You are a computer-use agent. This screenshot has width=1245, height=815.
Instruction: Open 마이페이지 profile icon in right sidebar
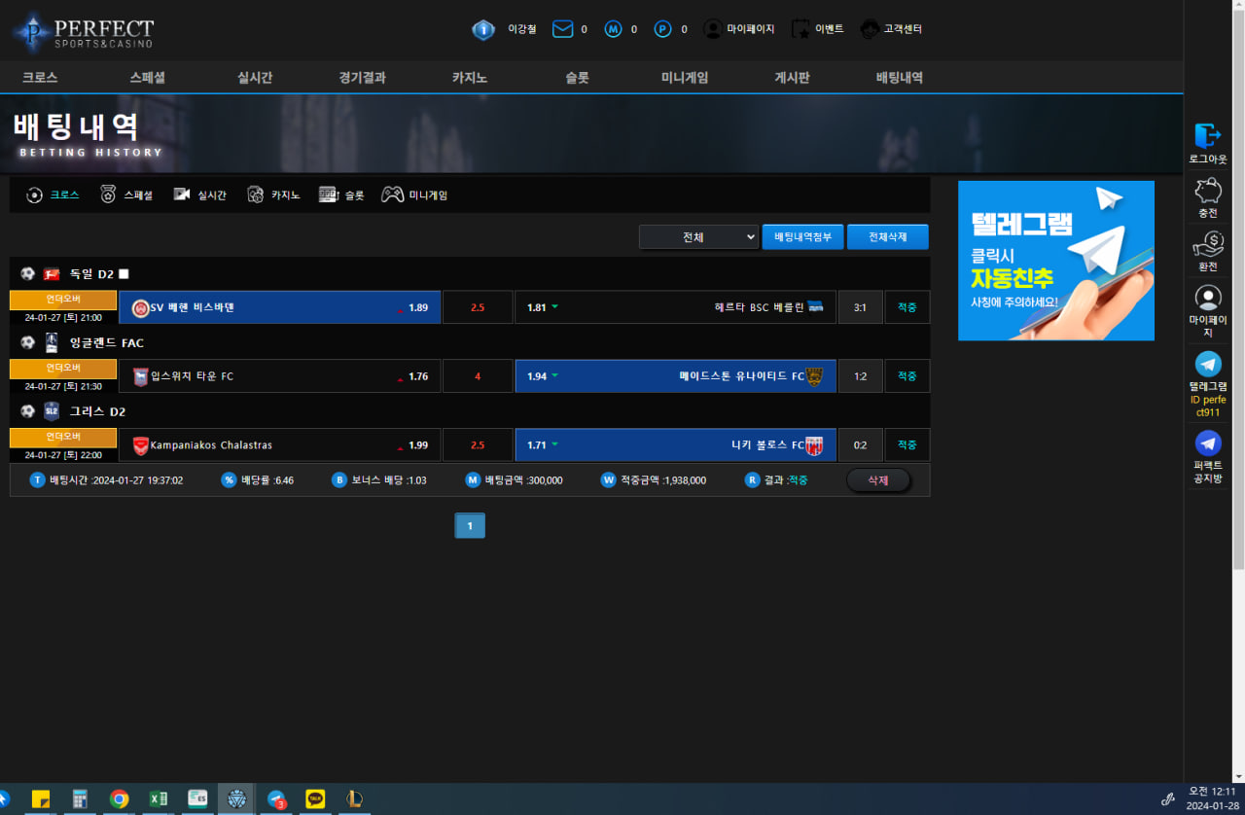click(1207, 300)
